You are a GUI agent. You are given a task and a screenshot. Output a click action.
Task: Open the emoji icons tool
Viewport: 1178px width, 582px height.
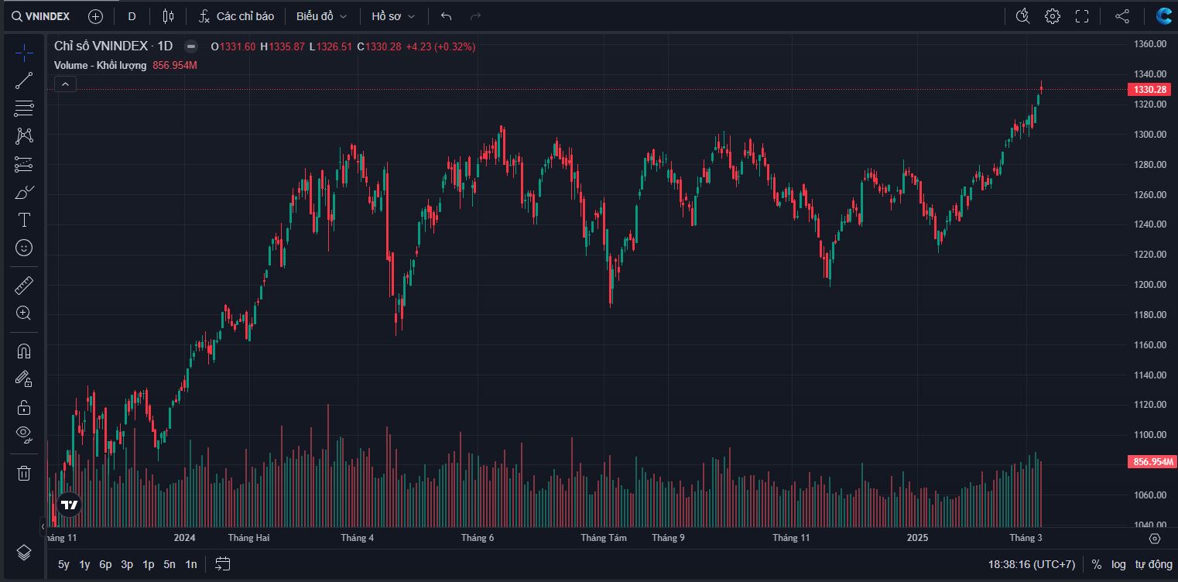pos(24,248)
